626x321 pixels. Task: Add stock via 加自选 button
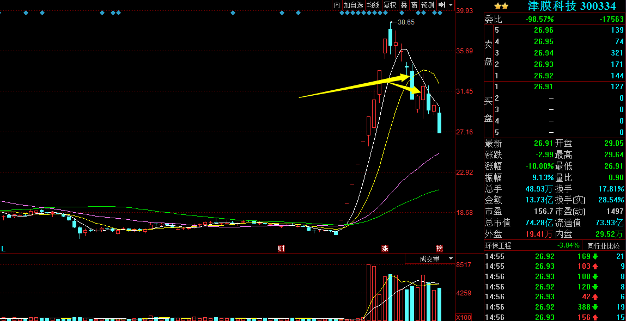pyautogui.click(x=353, y=5)
